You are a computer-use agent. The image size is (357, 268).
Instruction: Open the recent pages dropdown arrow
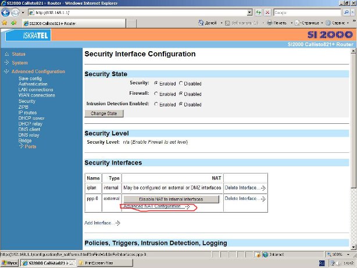[23, 13]
